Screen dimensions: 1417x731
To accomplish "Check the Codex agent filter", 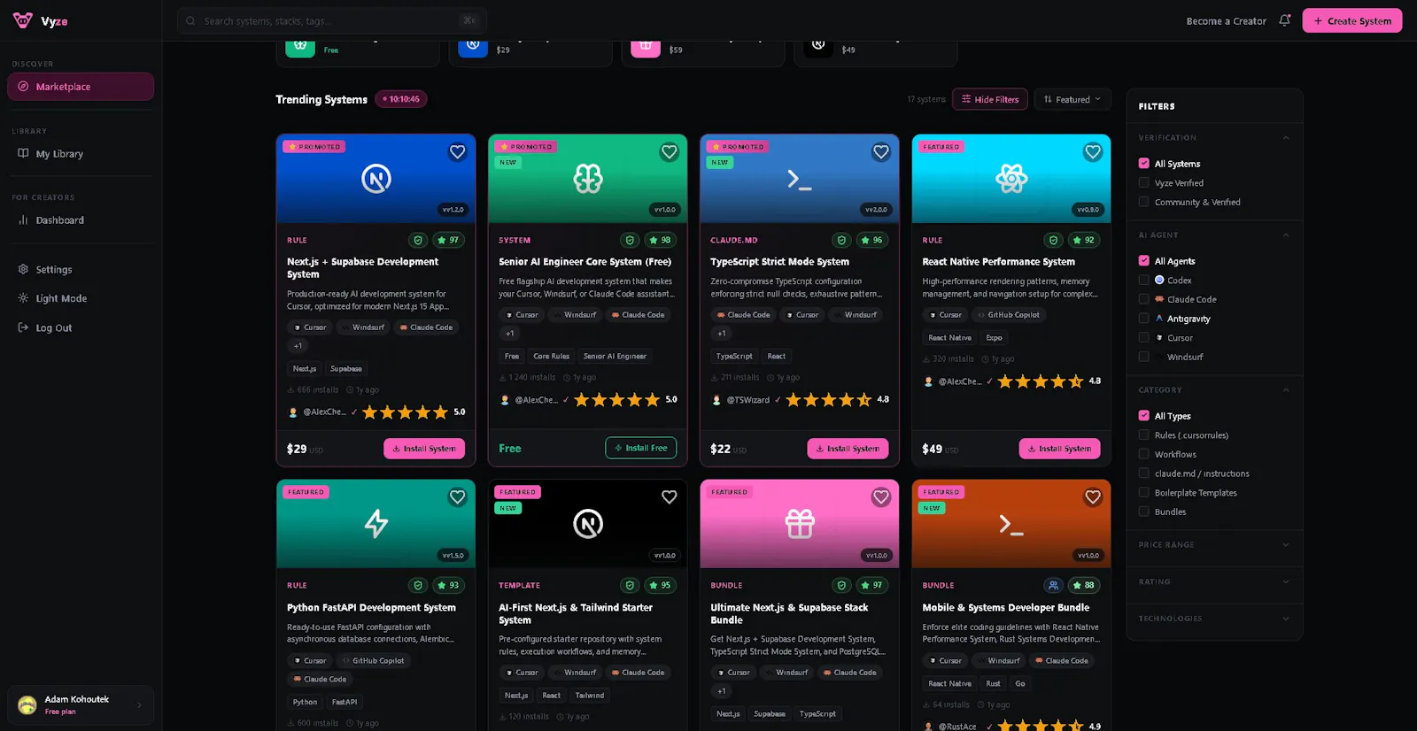I will click(1144, 280).
